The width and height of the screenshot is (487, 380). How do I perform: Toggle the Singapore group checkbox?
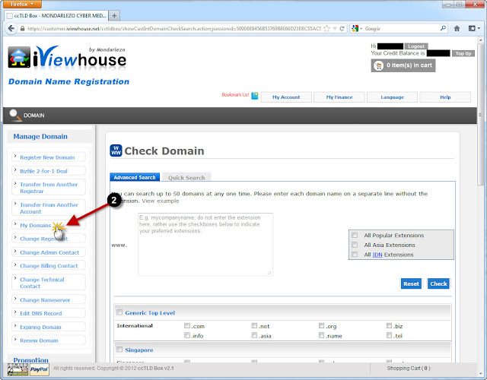[119, 350]
